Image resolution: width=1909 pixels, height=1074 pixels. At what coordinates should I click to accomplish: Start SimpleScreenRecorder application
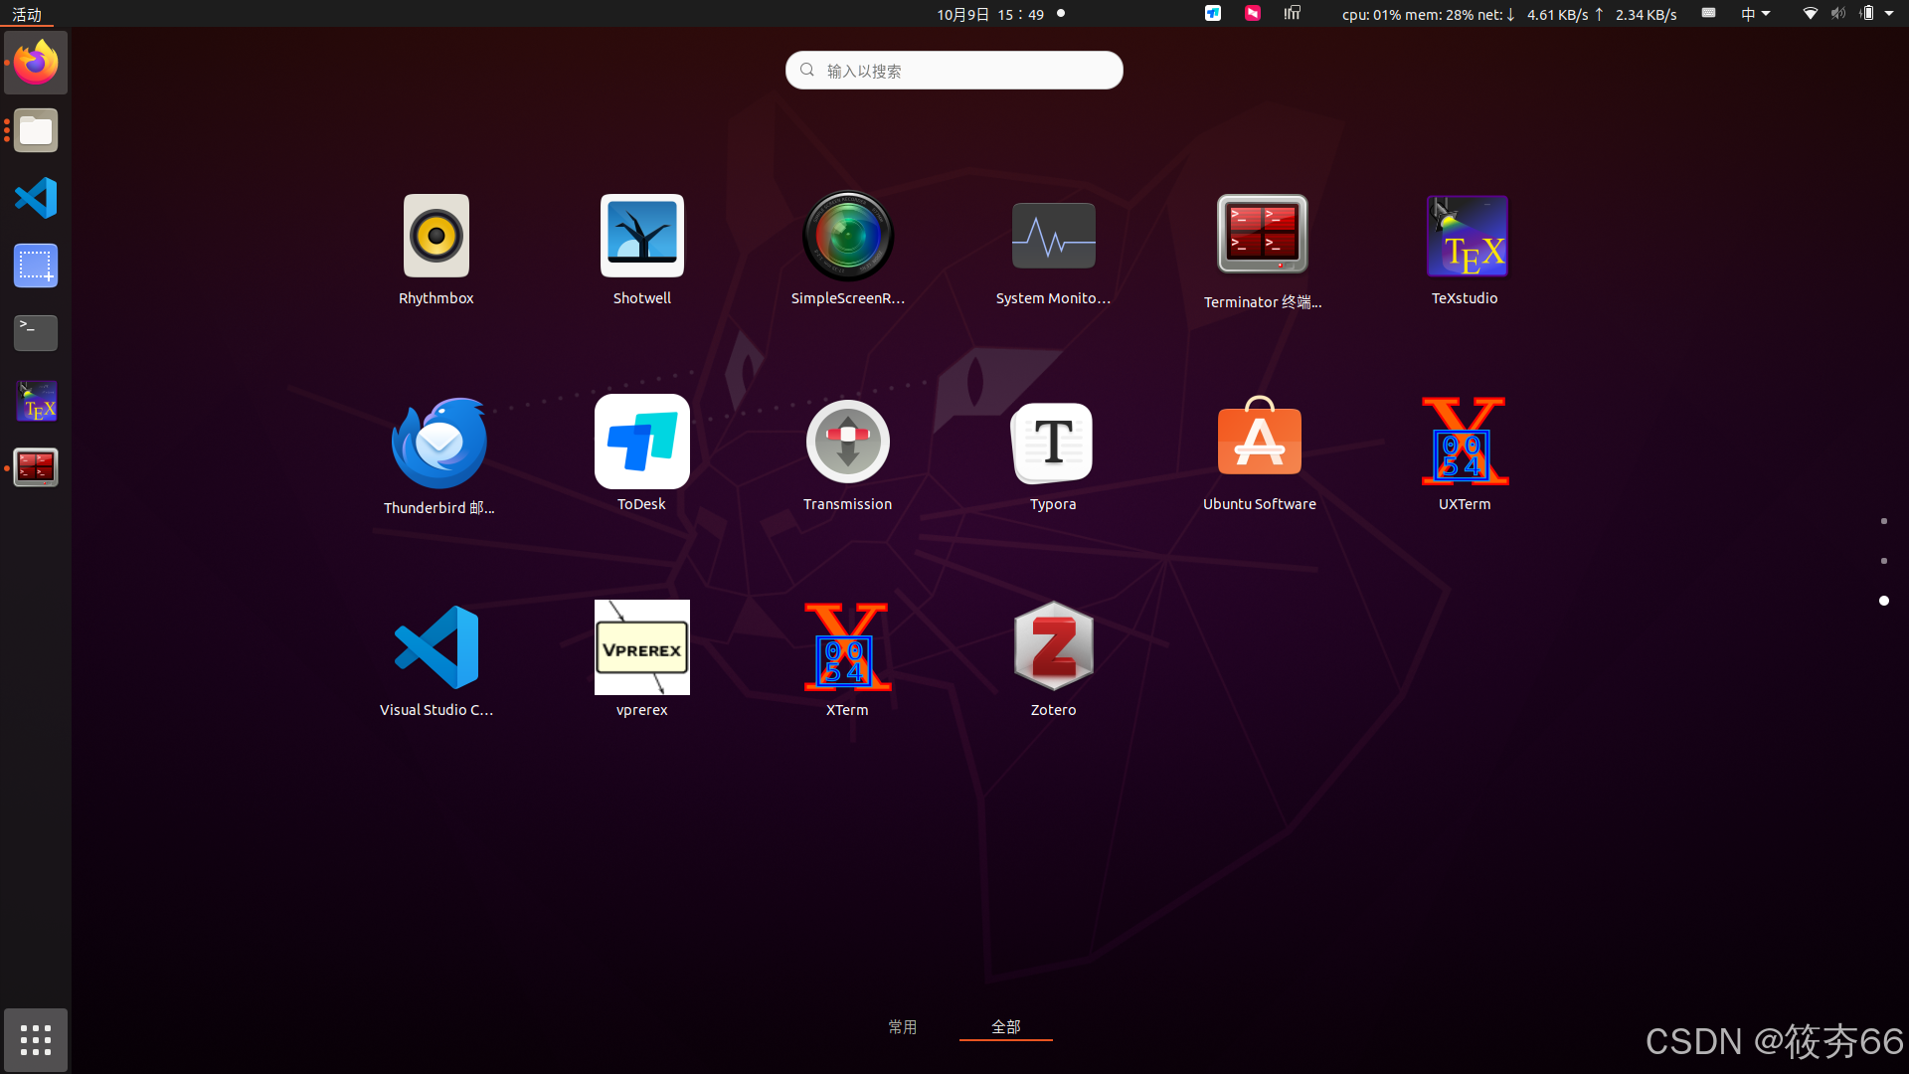[x=847, y=238]
